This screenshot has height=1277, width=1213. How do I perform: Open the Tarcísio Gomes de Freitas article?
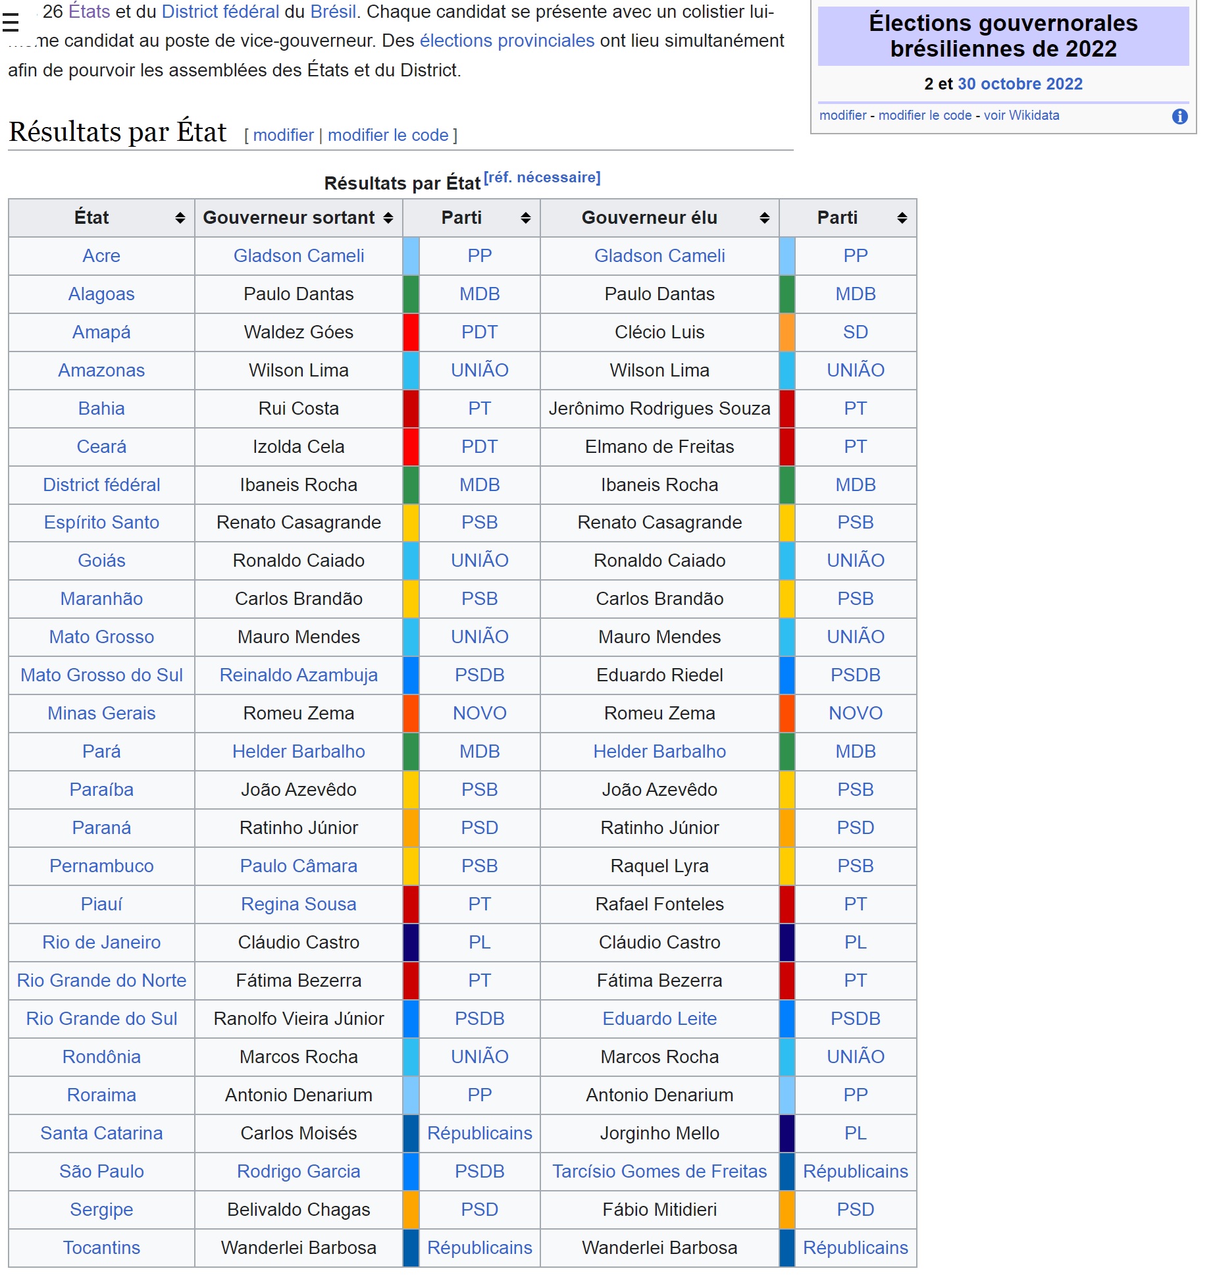pyautogui.click(x=659, y=1171)
